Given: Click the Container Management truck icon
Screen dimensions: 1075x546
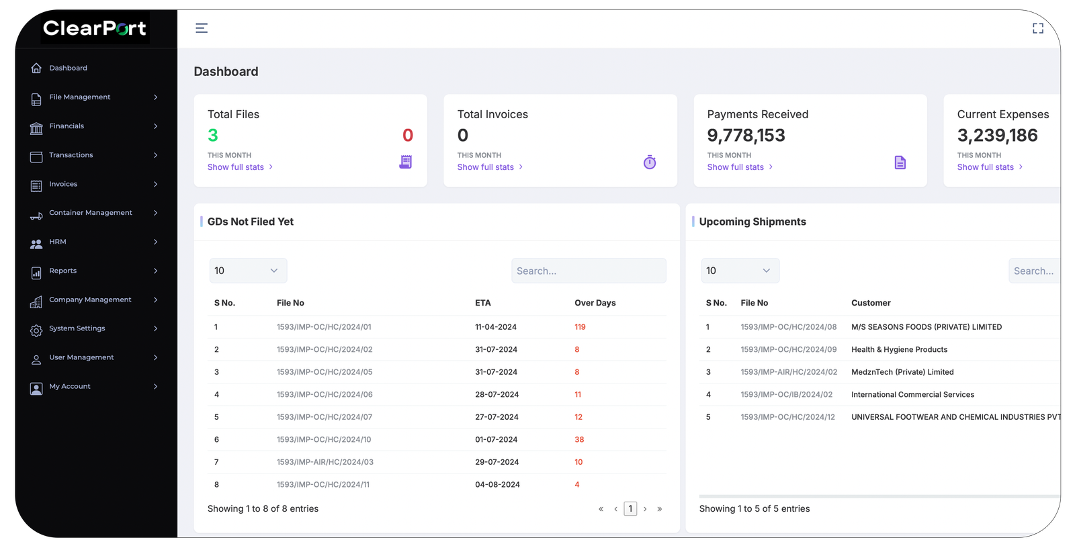Looking at the screenshot, I should coord(36,216).
